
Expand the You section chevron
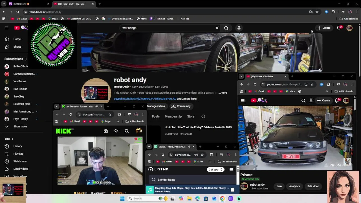click(x=12, y=139)
